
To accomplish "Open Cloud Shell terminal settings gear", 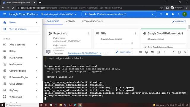I will point(146,52).
